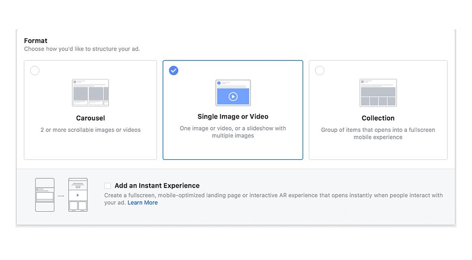Click the arrow between the phone illustrations

(x=61, y=195)
